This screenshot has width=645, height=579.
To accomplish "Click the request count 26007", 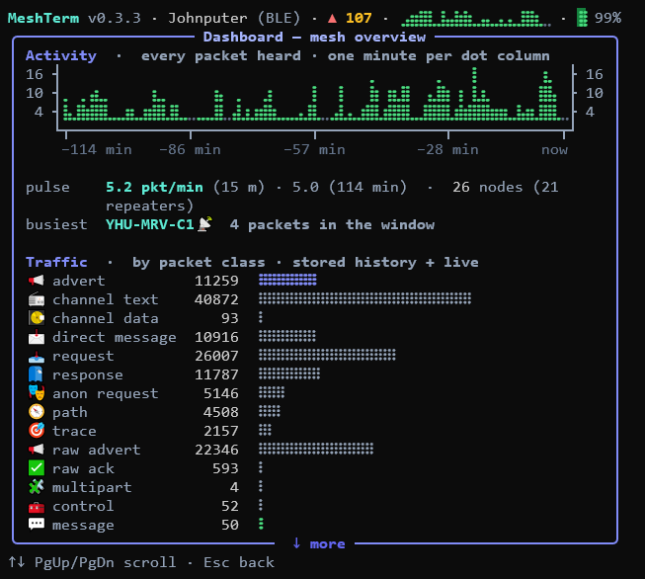I will point(216,356).
